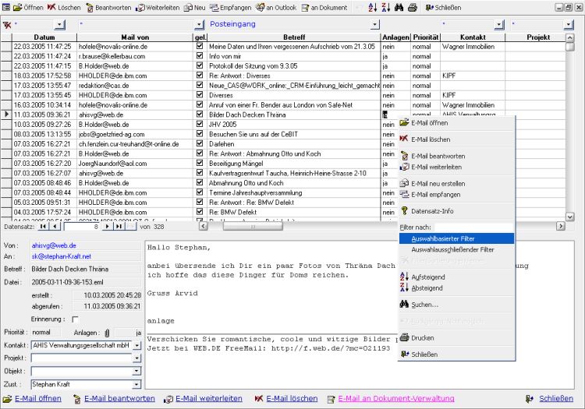This screenshot has width=585, height=409.
Task: Expand the Kontakt dropdown in details panel
Action: (137, 345)
